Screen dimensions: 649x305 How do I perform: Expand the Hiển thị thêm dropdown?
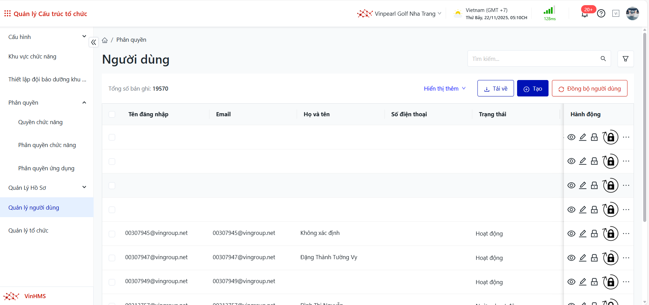[445, 89]
